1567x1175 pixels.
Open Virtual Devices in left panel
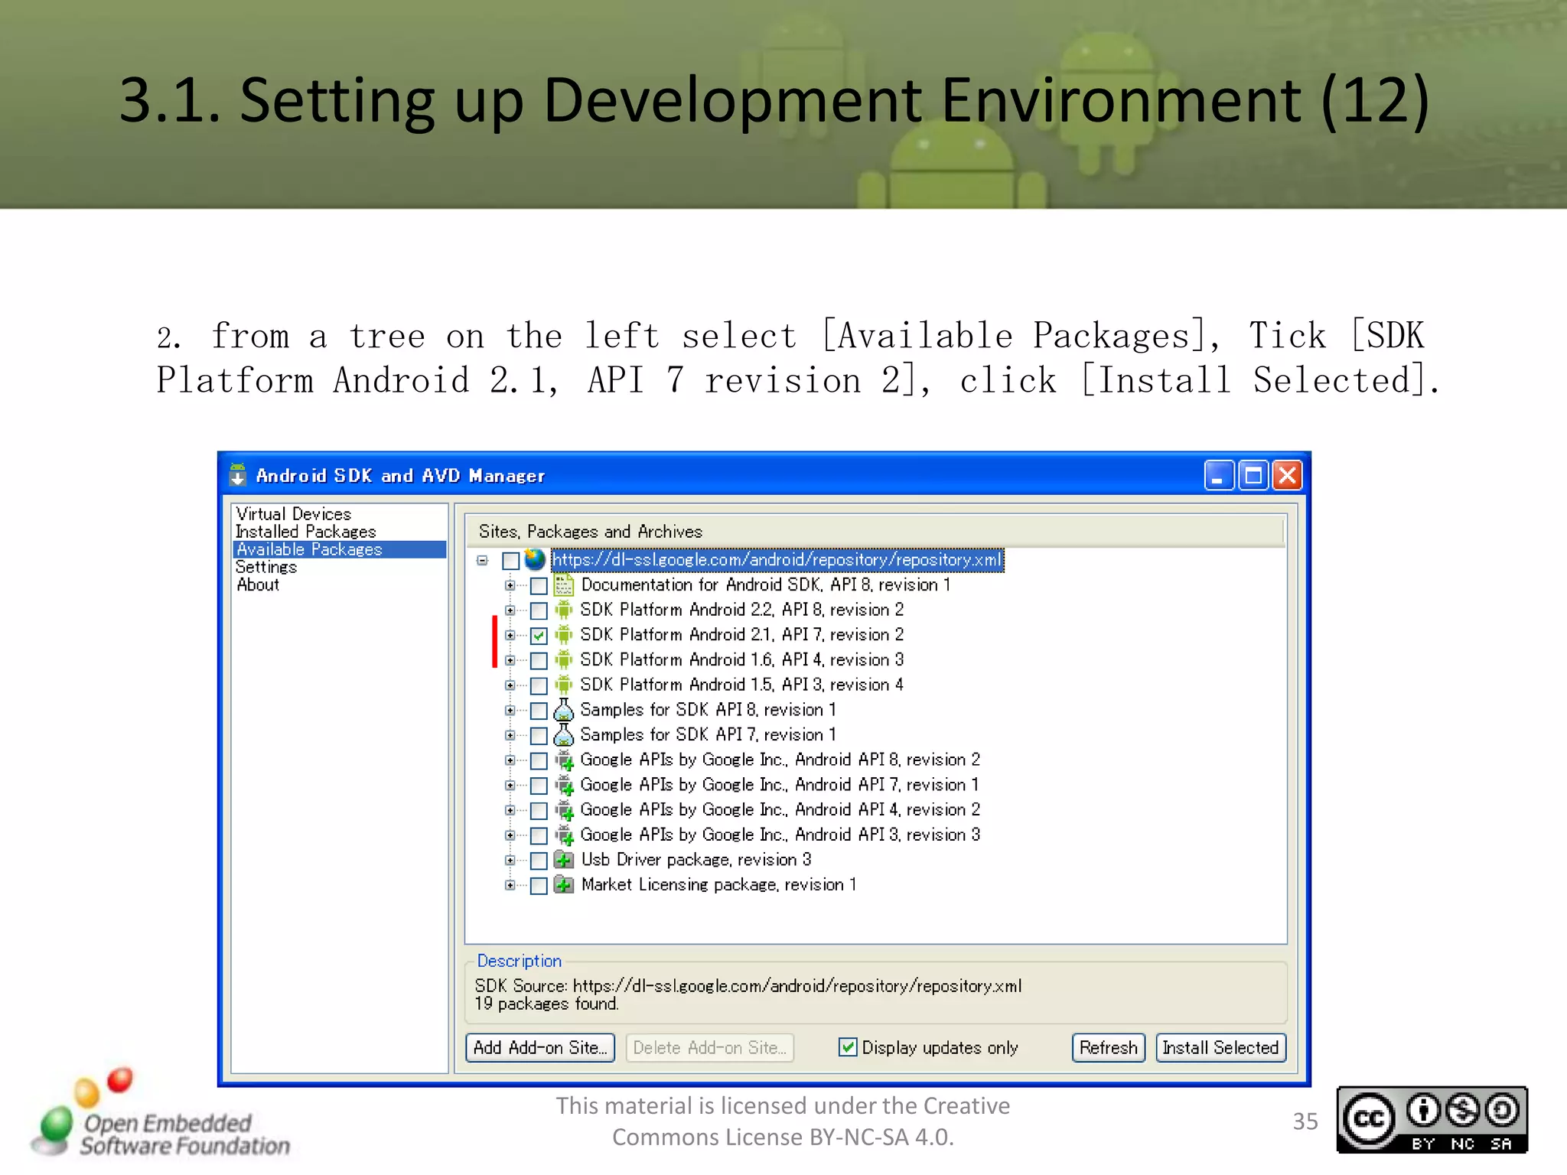294,514
